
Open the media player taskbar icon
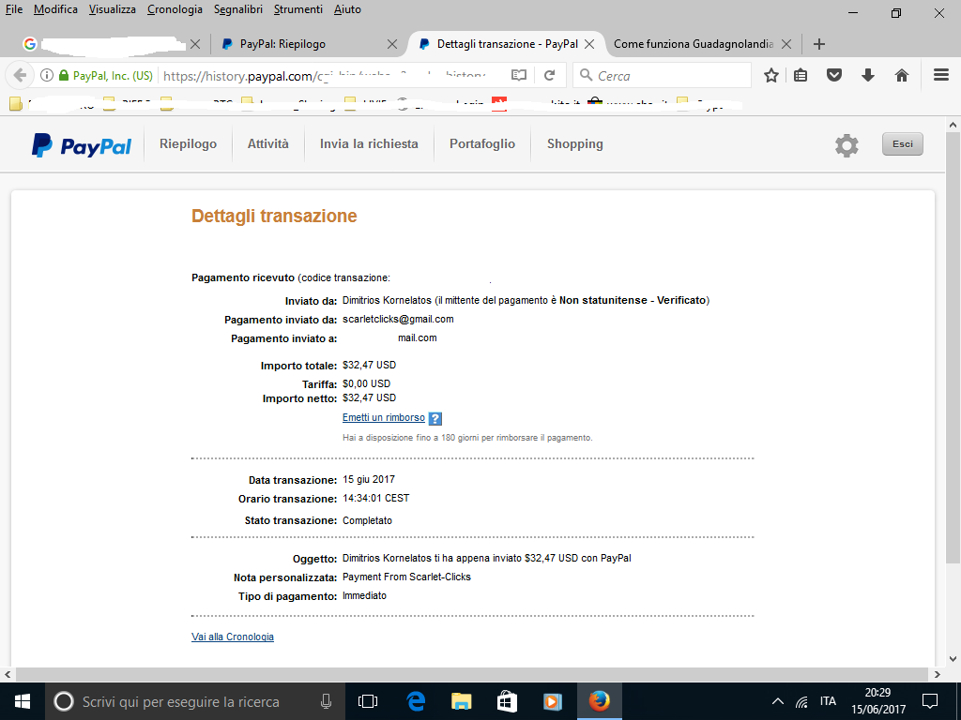coord(553,701)
